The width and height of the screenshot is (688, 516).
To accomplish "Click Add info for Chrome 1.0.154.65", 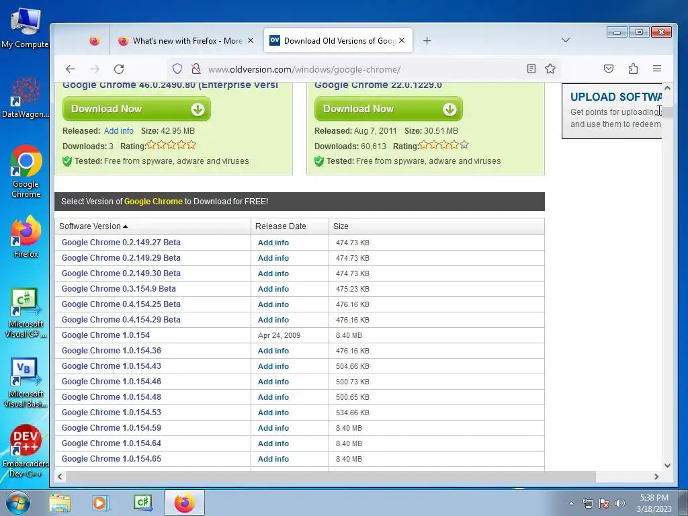I will click(273, 459).
